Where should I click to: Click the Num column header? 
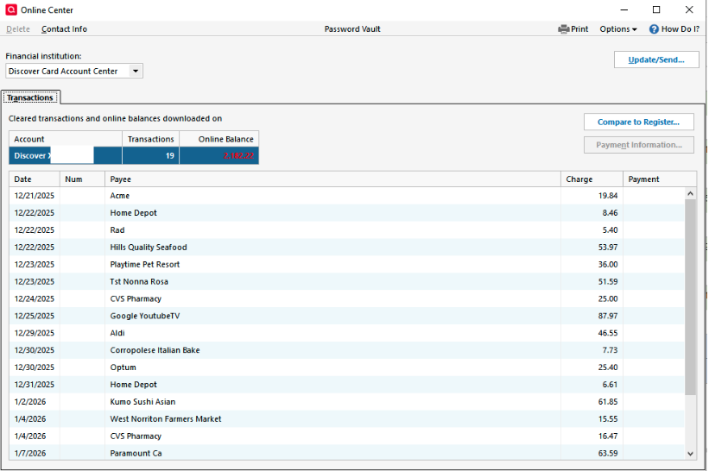82,179
